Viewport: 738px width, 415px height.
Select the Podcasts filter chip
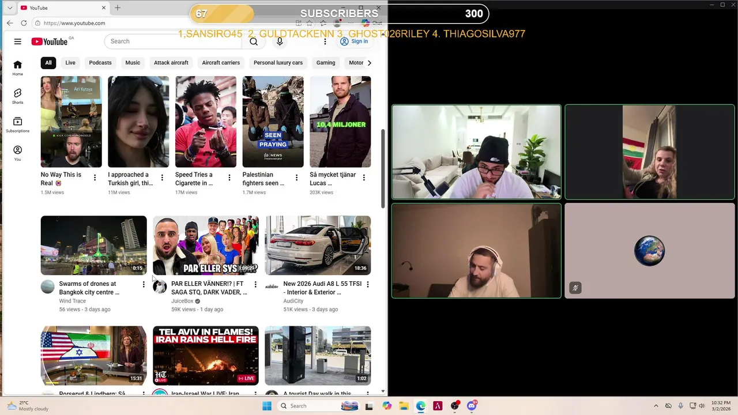point(100,63)
